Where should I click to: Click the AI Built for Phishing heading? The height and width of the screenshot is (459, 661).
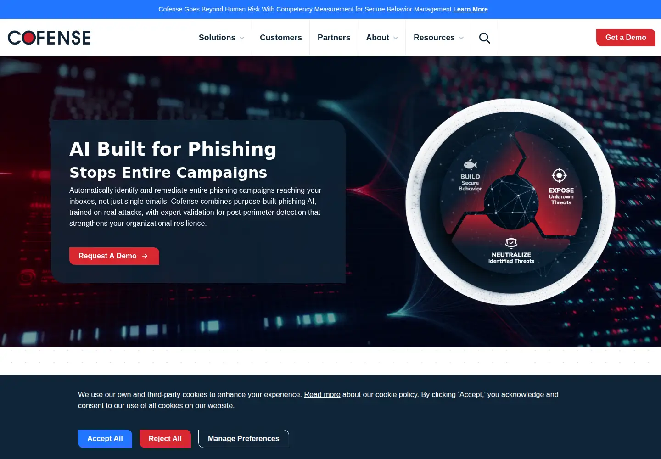[x=173, y=149]
